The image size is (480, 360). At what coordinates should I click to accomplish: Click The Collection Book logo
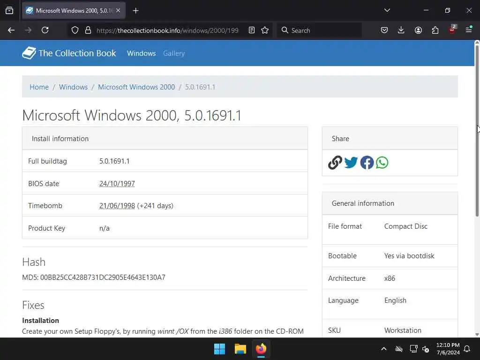tap(69, 53)
